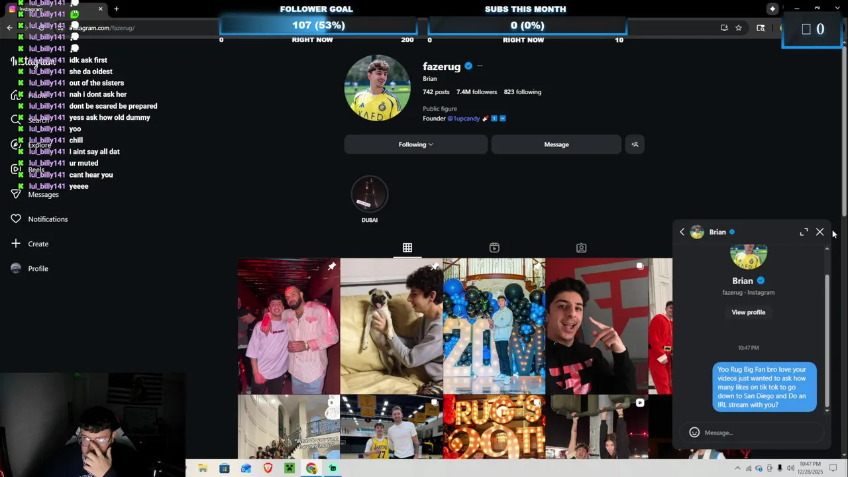Image resolution: width=848 pixels, height=477 pixels.
Task: Open the pug dog post thumbnail
Action: [x=392, y=327]
